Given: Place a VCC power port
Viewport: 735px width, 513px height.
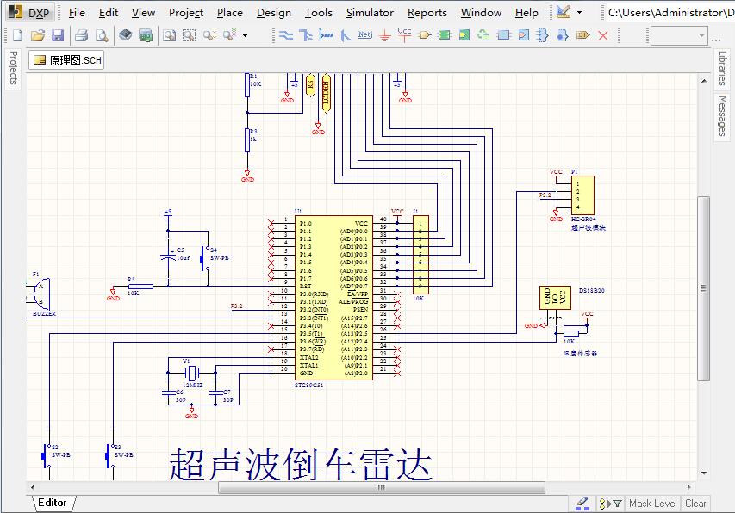Looking at the screenshot, I should tap(403, 36).
